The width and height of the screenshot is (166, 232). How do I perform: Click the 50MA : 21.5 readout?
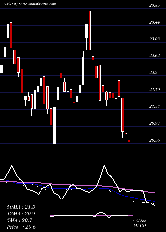click(x=21, y=207)
